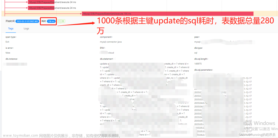Select the db.sql.length value 149975
Screen dimensions: 278x138
pos(198,64)
